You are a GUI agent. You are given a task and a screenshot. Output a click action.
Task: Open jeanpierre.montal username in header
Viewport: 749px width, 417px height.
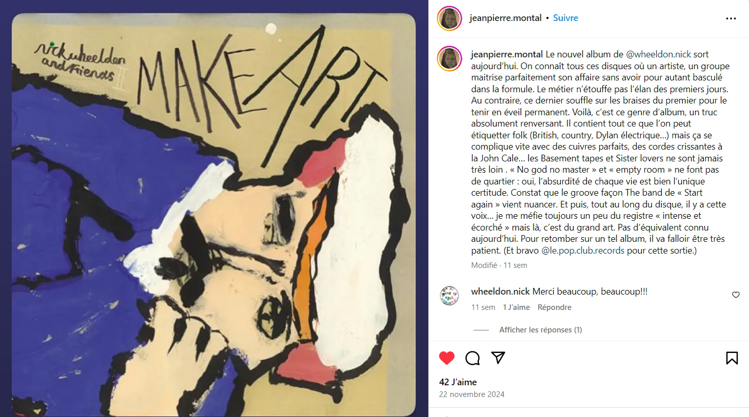click(505, 18)
